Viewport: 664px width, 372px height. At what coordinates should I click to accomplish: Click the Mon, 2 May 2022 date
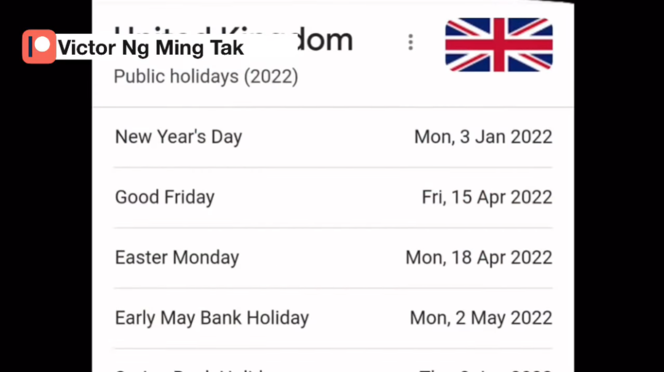481,318
